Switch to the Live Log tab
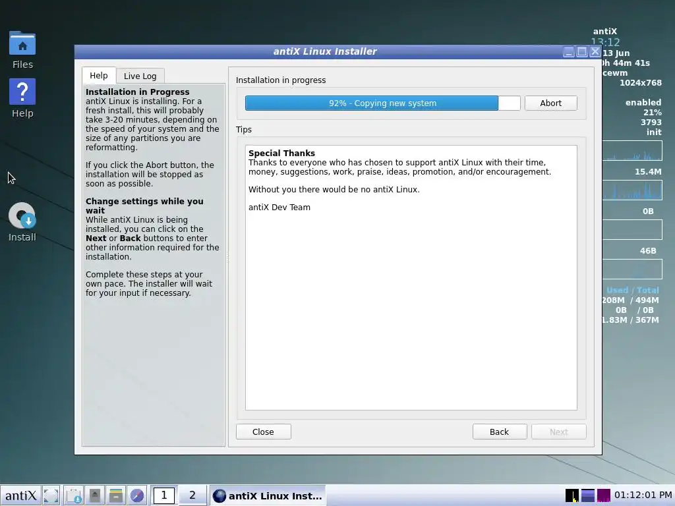Viewport: 675px width, 506px height. (x=140, y=76)
